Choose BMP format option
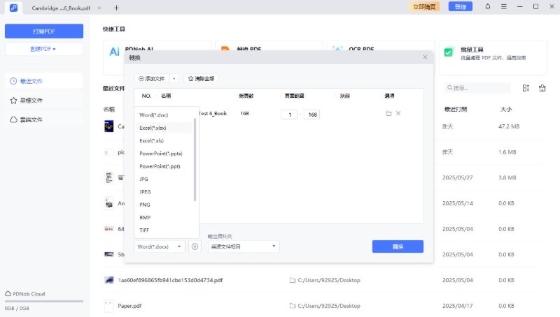Viewport: 560px width, 317px height. point(164,218)
